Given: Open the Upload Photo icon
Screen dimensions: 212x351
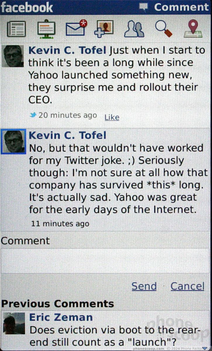Looking at the screenshot, I should pyautogui.click(x=104, y=29).
